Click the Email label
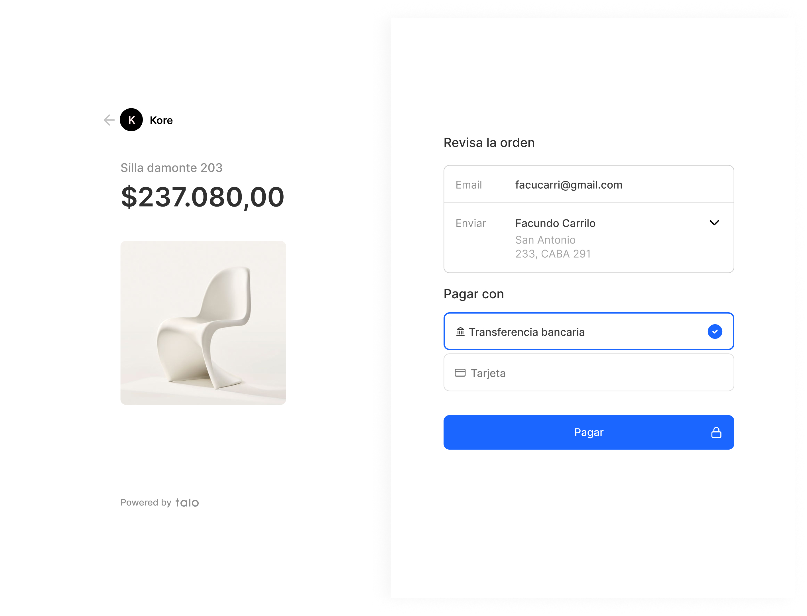This screenshot has width=807, height=616. pyautogui.click(x=468, y=185)
